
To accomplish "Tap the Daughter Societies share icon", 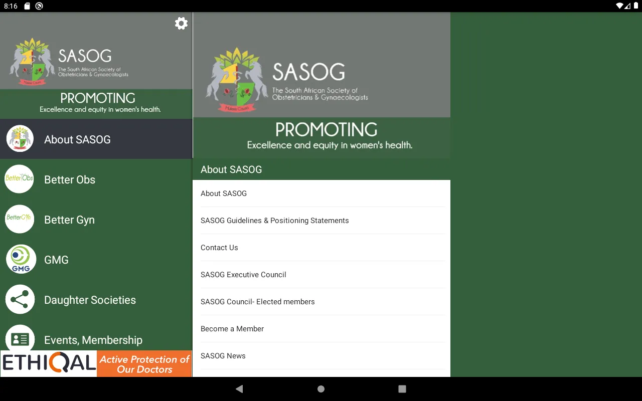I will pos(20,299).
